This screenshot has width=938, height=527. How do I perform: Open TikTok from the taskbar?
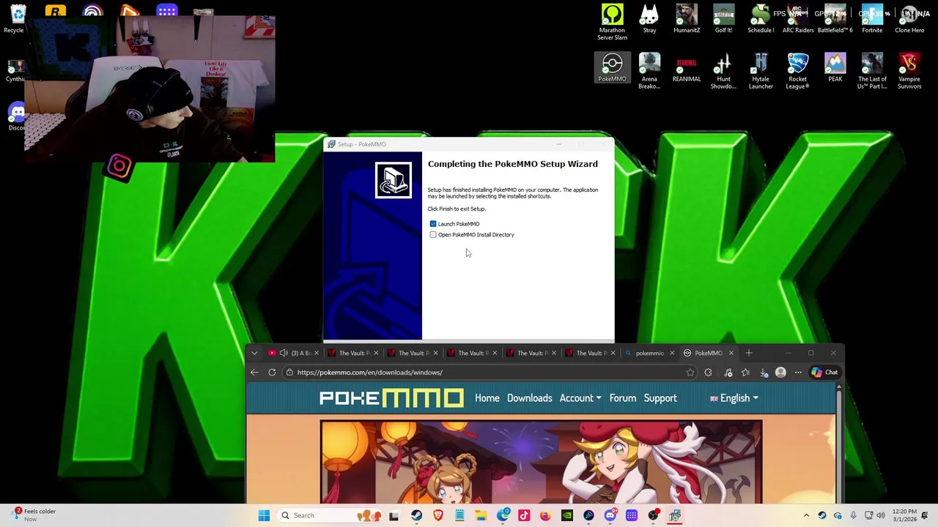click(x=524, y=515)
